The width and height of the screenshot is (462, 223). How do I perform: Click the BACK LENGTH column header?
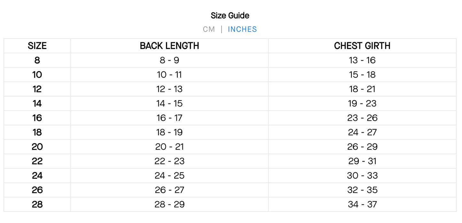[169, 46]
